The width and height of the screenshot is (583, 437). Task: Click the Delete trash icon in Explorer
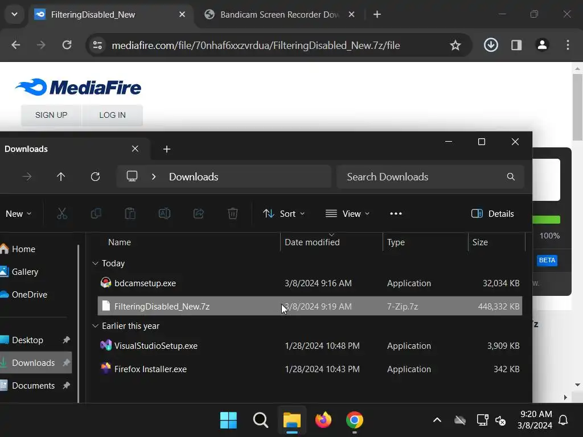(x=233, y=214)
